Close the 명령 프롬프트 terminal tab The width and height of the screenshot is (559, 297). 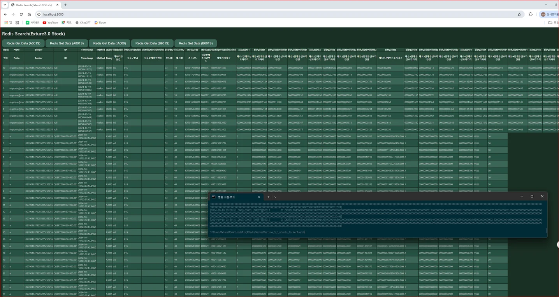coord(258,197)
